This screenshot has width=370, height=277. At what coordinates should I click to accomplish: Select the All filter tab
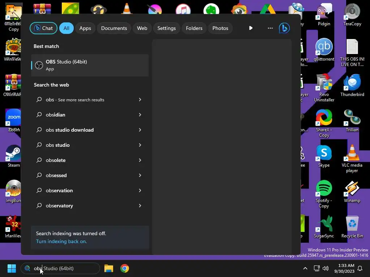66,28
